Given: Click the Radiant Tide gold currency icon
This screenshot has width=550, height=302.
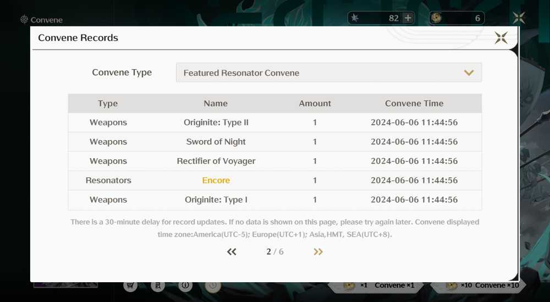Looking at the screenshot, I should [x=436, y=18].
